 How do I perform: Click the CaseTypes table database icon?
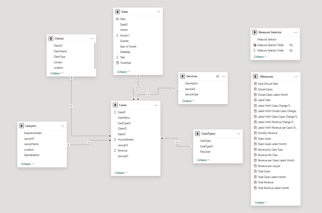click(198, 134)
